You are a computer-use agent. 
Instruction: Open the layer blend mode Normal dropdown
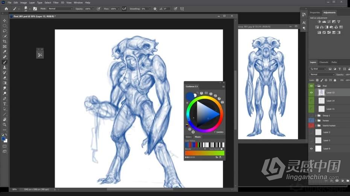click(x=322, y=75)
